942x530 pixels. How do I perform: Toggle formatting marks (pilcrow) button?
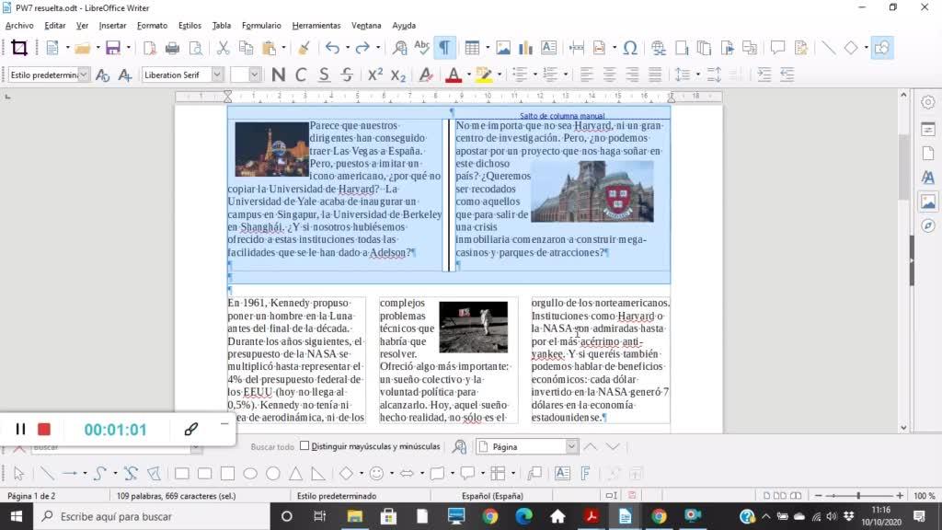pos(444,48)
